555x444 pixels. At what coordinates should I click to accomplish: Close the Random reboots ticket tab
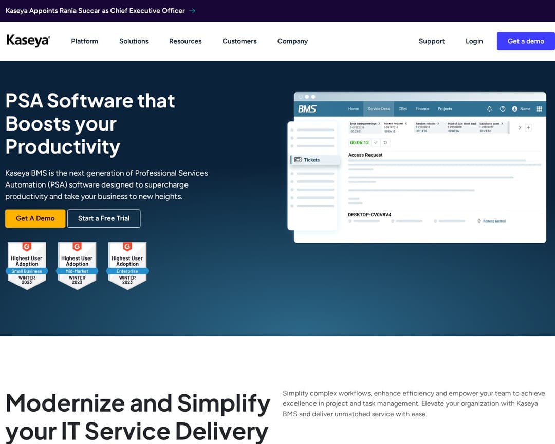click(x=438, y=123)
